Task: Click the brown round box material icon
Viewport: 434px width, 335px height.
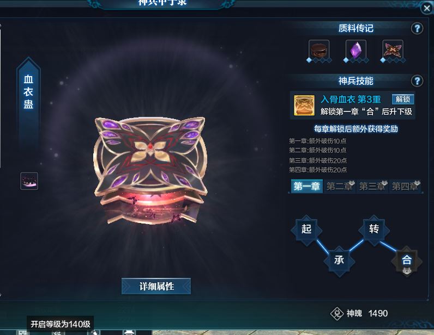Action: tap(319, 50)
